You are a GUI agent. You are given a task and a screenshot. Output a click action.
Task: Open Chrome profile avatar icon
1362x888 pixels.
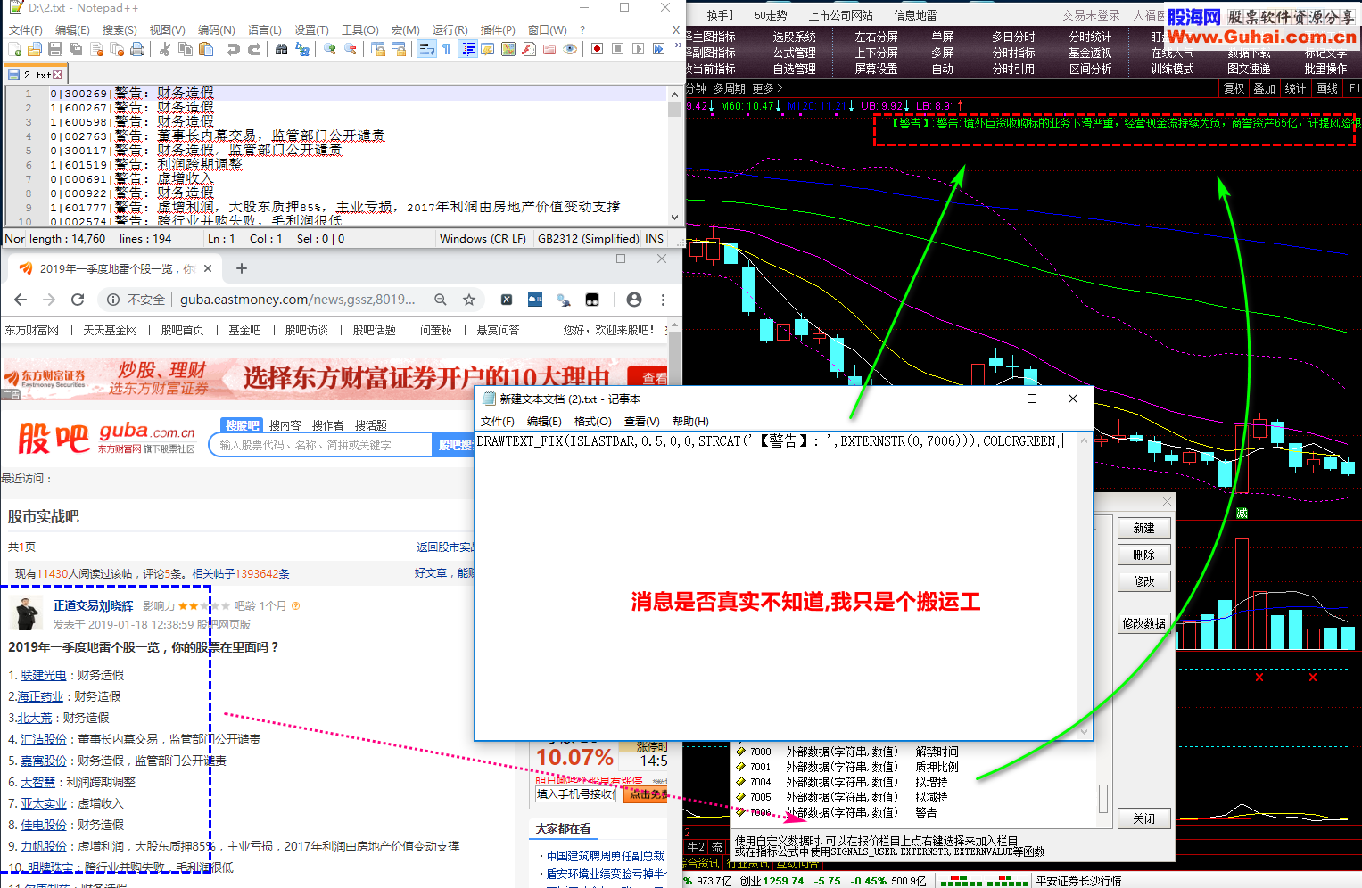[634, 300]
